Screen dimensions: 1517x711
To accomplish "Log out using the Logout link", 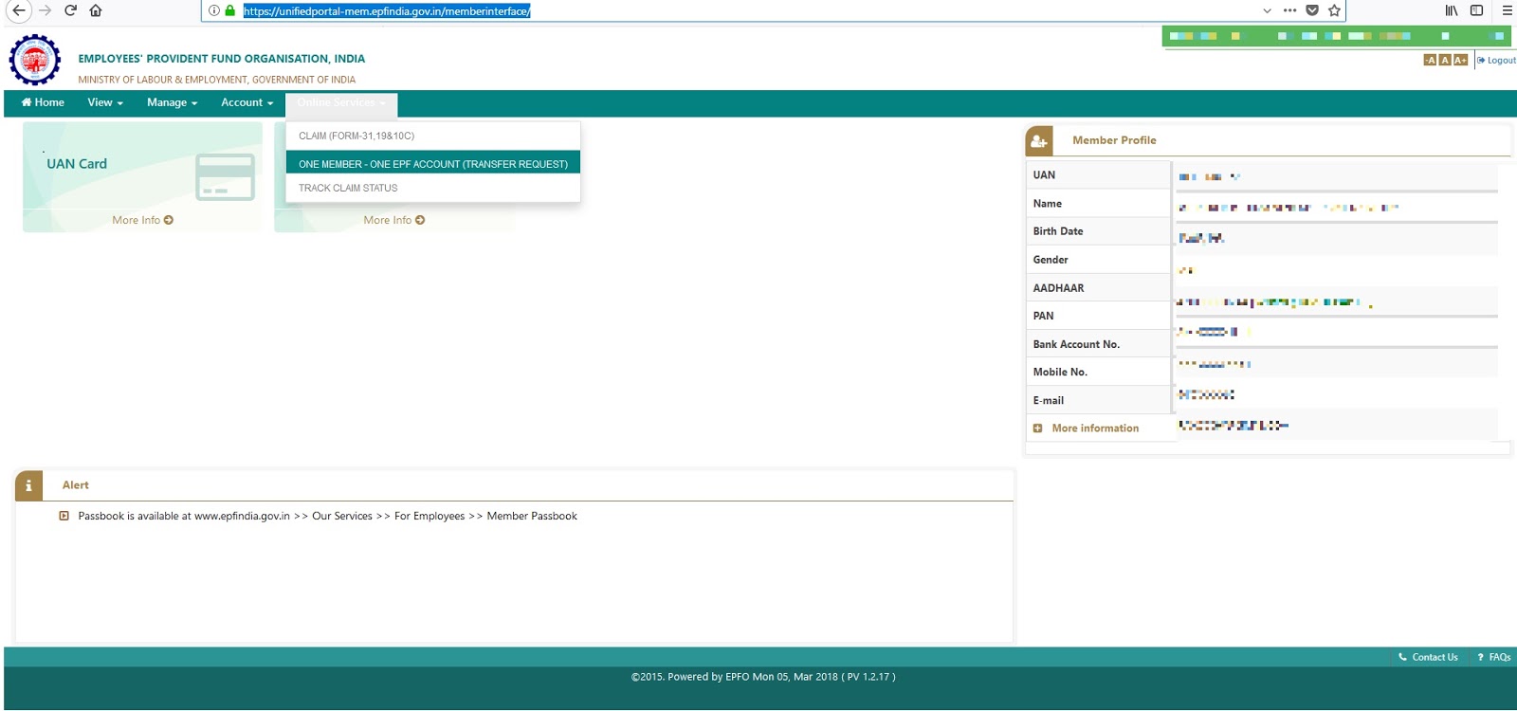I will (x=1497, y=60).
